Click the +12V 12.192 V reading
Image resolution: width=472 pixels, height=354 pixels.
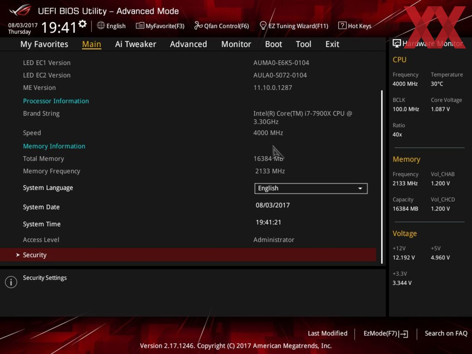tap(404, 258)
